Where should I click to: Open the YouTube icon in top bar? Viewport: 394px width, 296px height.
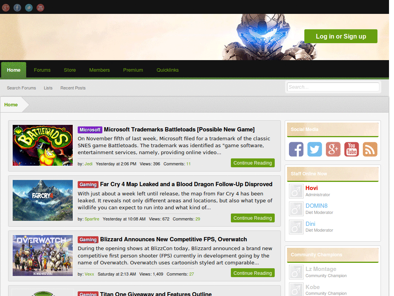(40, 8)
